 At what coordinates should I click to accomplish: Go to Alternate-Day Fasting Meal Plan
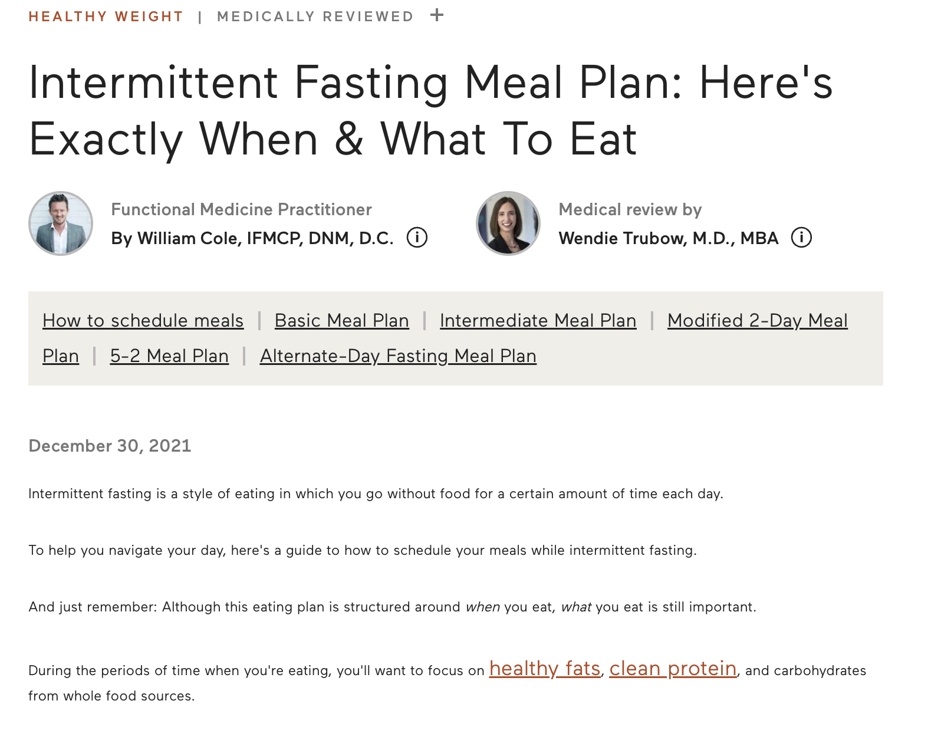tap(398, 356)
